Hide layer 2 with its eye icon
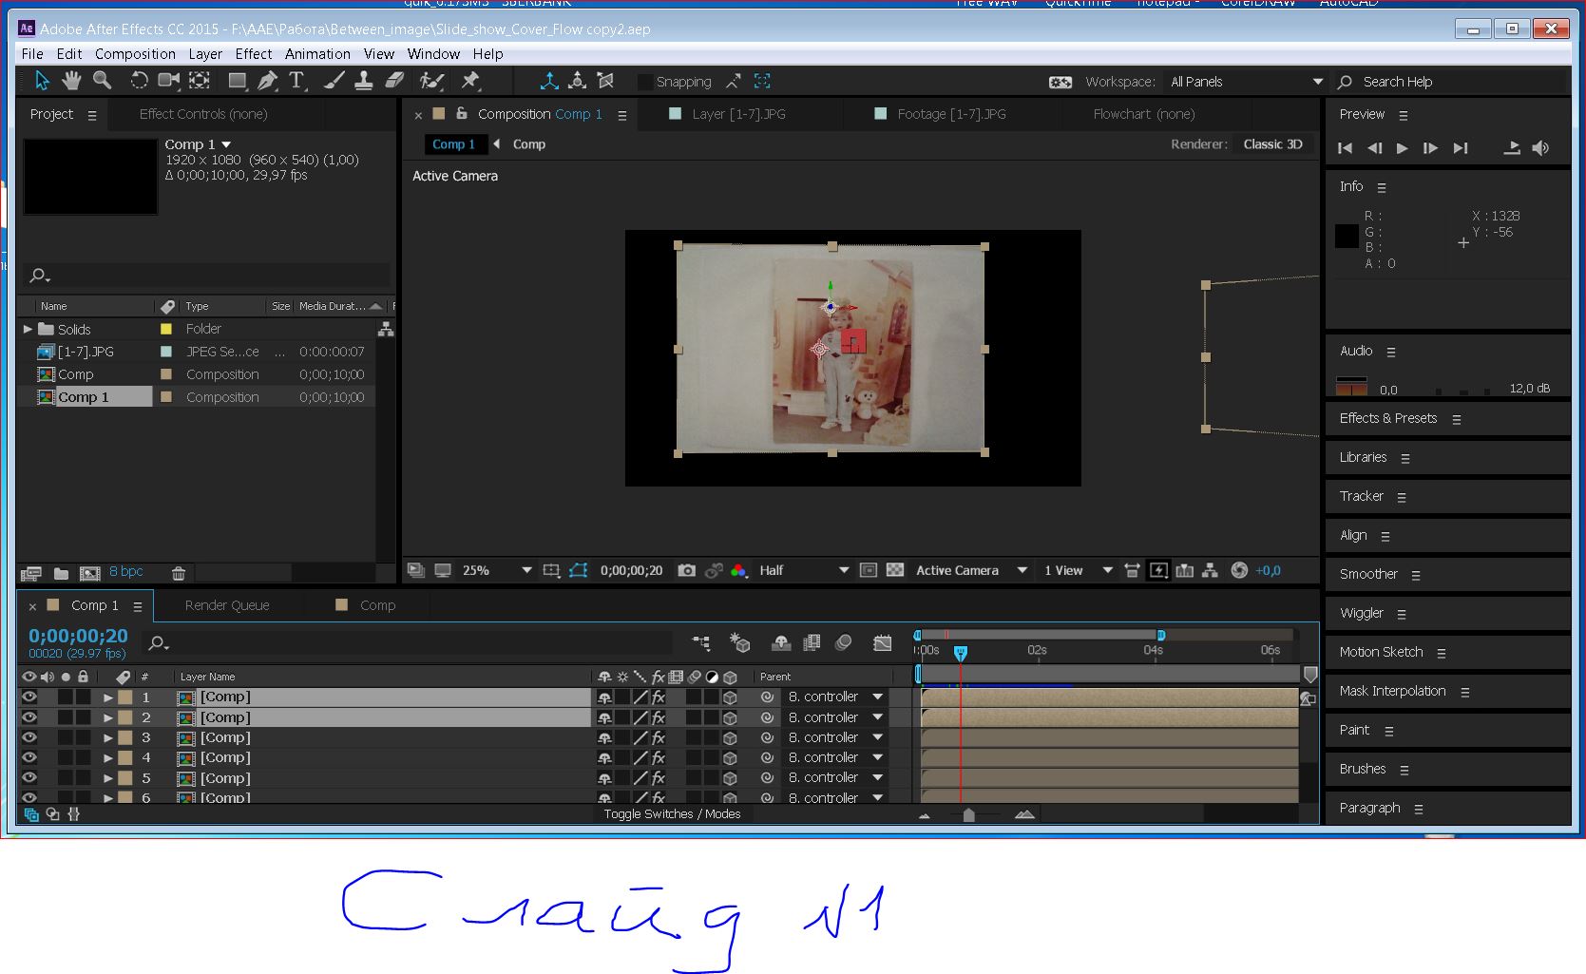 [29, 717]
